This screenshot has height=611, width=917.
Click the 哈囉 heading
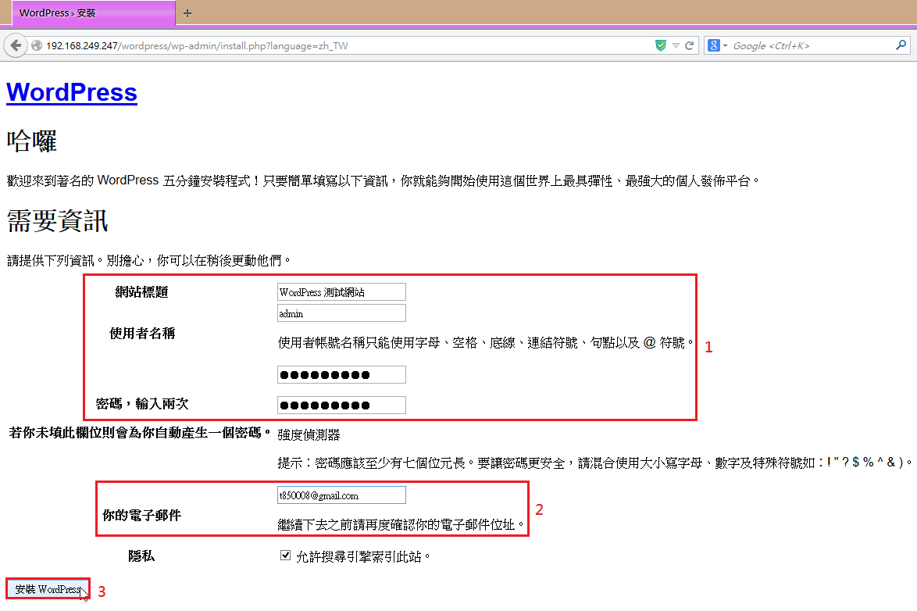point(31,141)
